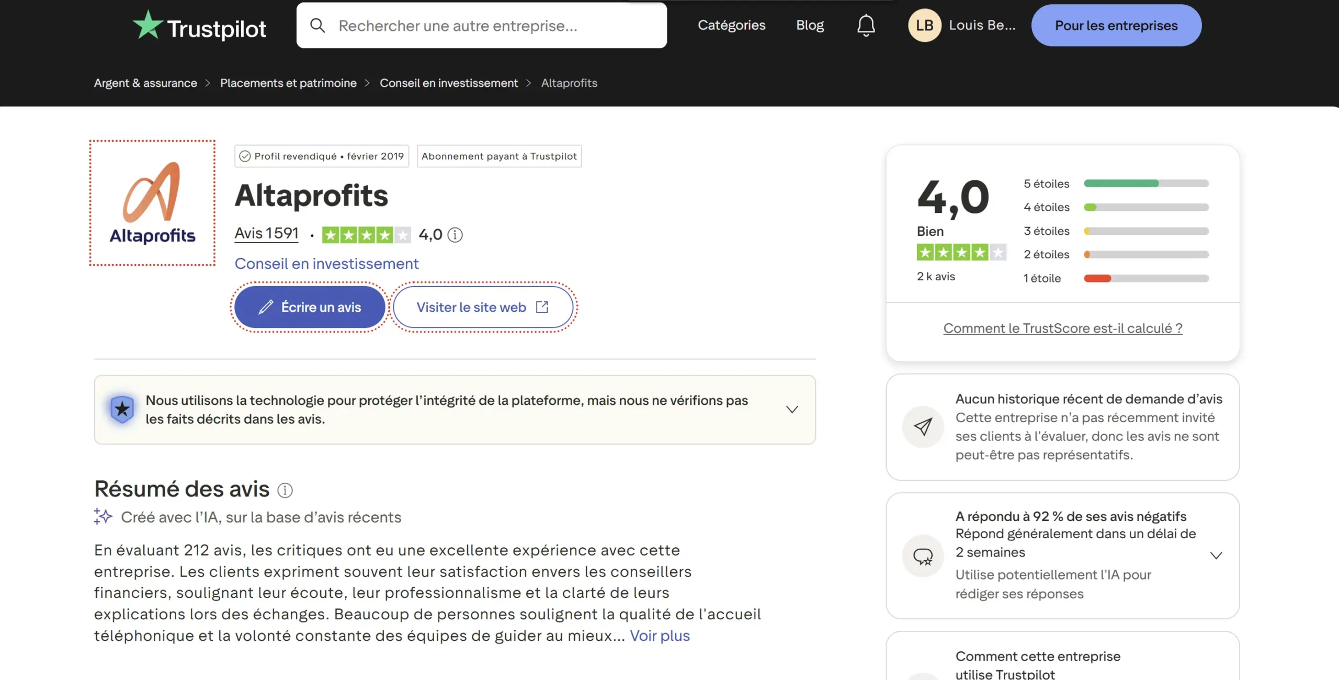
Task: Click paper plane review invitation icon
Action: coord(923,427)
